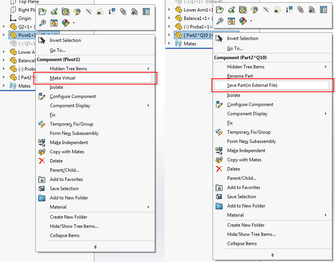The height and width of the screenshot is (262, 335).
Task: Click the pencil Edit Component icon above Part2^Q10 menu
Action: 254,10
